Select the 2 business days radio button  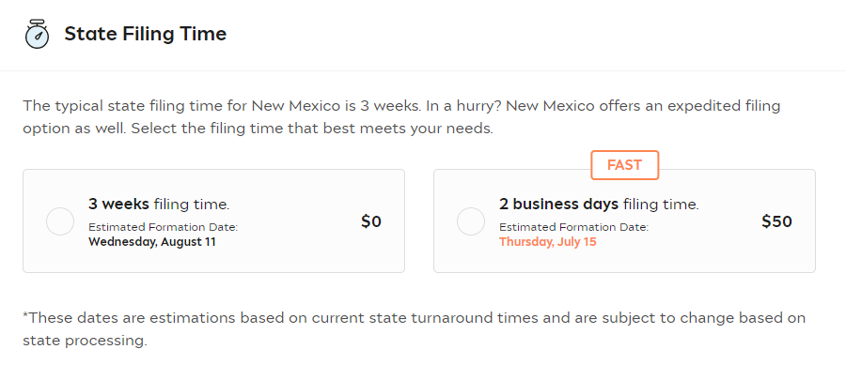[471, 221]
